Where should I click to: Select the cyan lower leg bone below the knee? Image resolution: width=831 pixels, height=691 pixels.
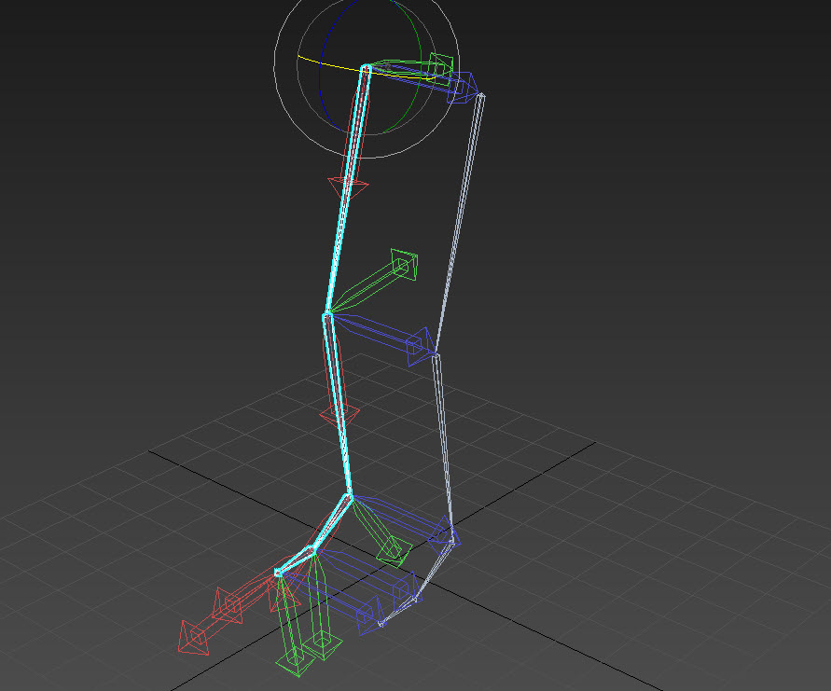(x=337, y=406)
